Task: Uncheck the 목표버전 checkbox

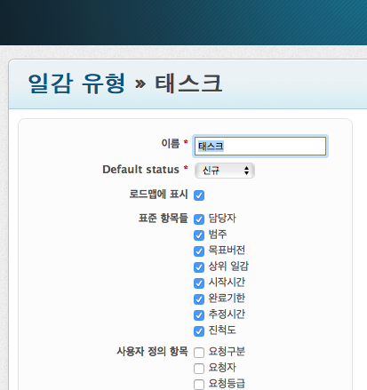Action: (199, 251)
